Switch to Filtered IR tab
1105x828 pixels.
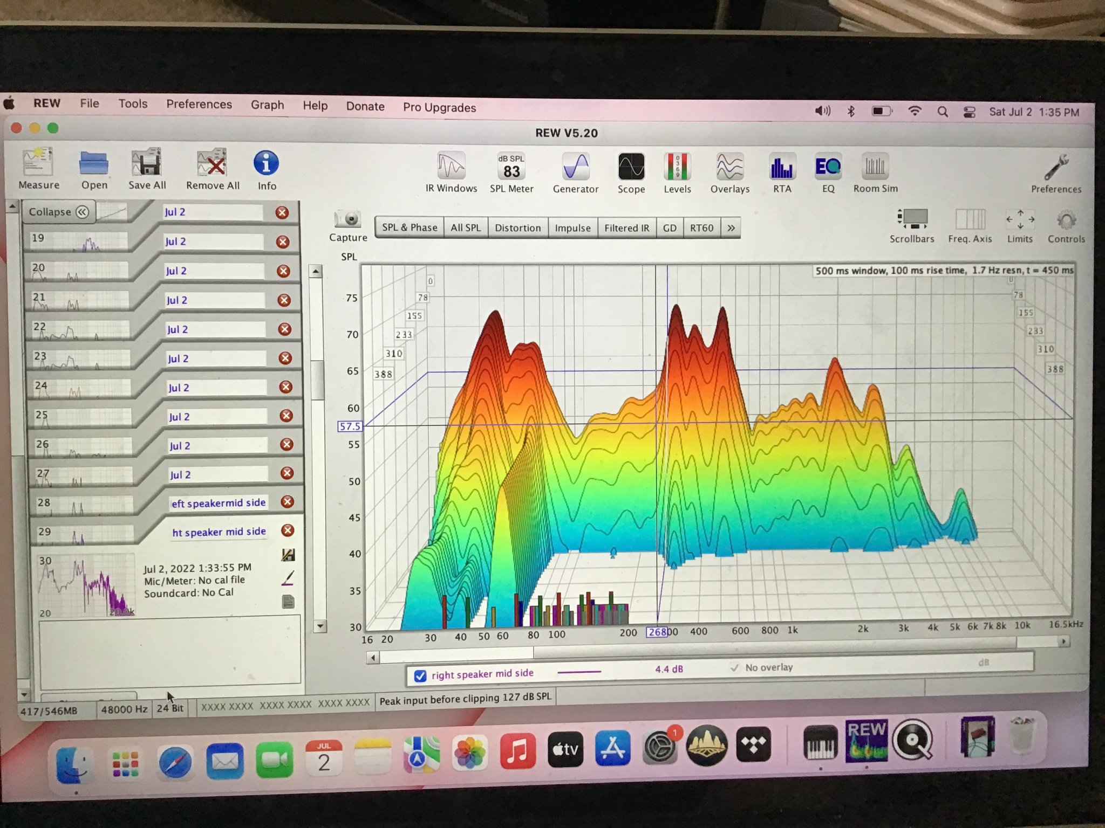click(x=626, y=228)
